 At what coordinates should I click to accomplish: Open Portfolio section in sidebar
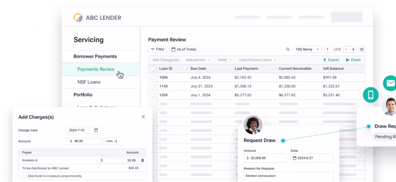101,95
